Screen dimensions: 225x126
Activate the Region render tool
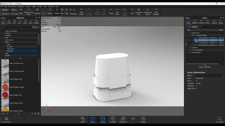tap(50, 11)
